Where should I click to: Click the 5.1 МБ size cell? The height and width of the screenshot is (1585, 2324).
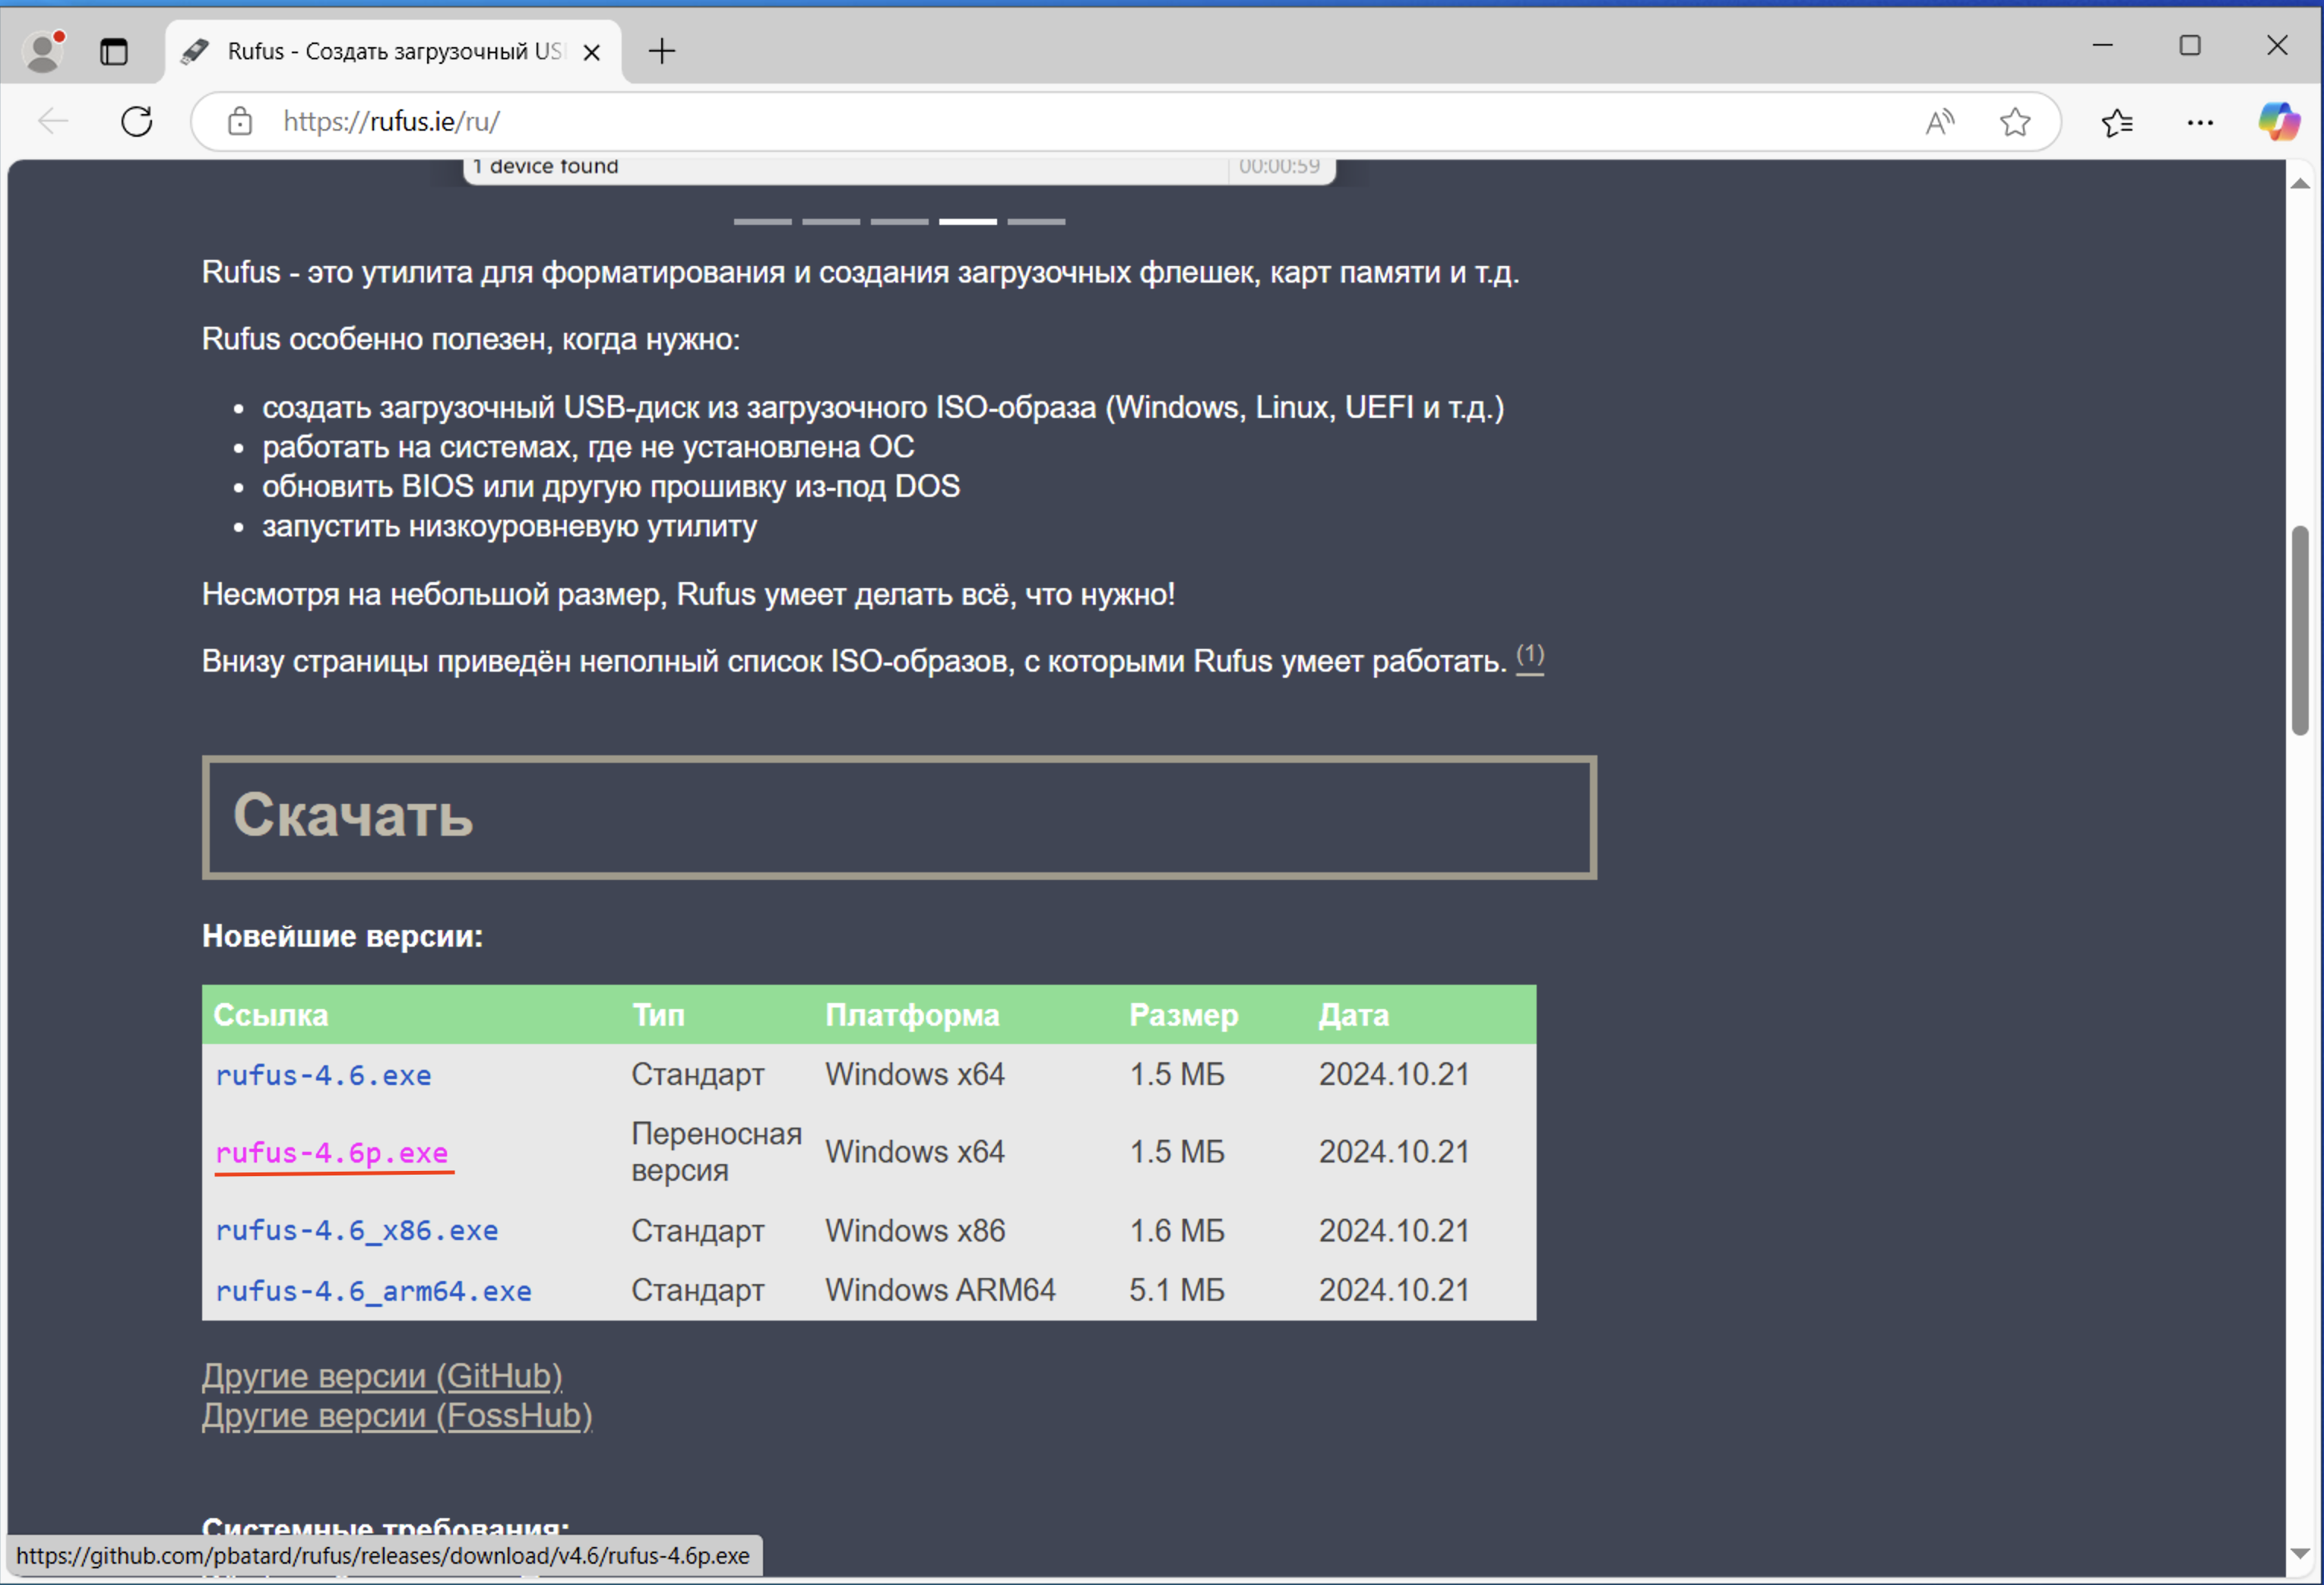[1177, 1290]
